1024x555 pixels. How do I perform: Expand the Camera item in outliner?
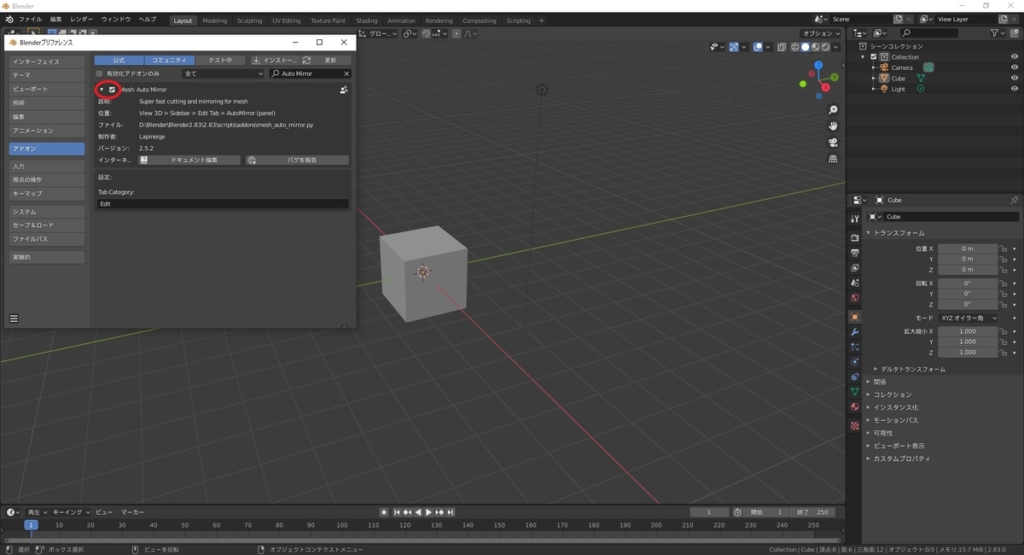pos(874,67)
